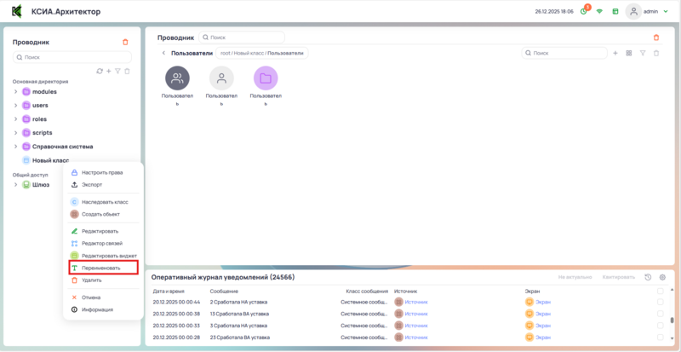Open Экран link in first journal row
Screen dimensions: 681x352
tap(543, 302)
